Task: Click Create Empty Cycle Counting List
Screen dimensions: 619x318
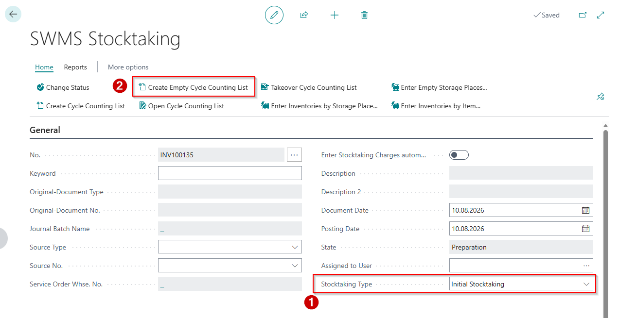Action: click(194, 87)
